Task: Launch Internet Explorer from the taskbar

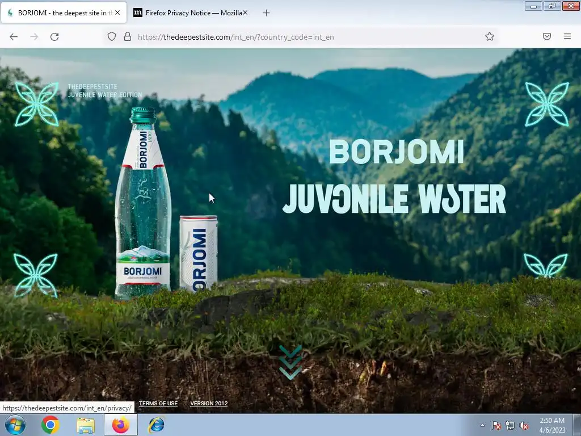Action: 156,425
